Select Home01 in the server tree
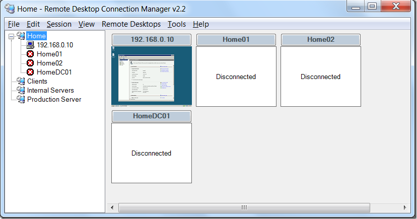Viewport: 417px width, 219px height. tap(49, 54)
